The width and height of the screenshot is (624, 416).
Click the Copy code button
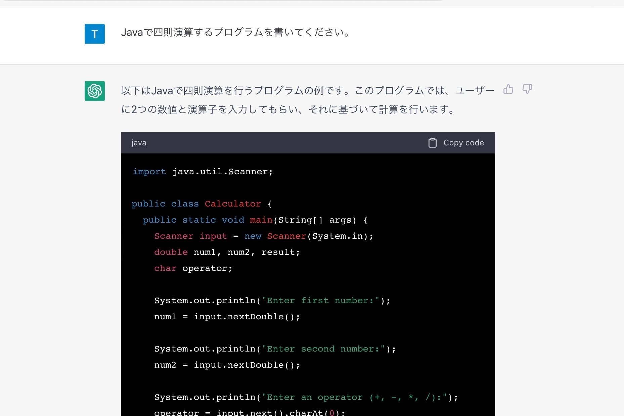pyautogui.click(x=456, y=143)
